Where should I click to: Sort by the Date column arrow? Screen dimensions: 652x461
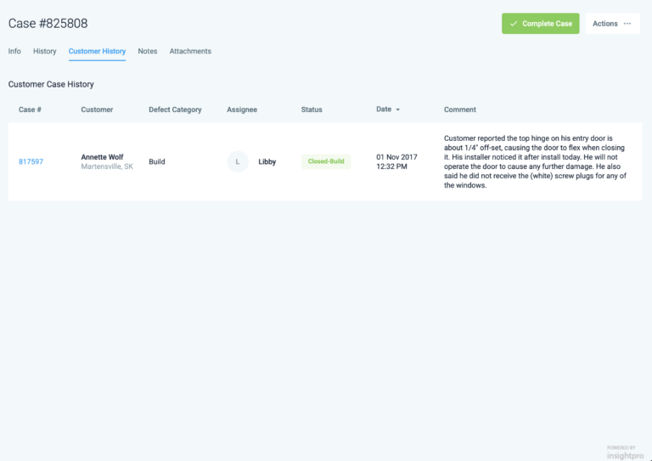(x=398, y=110)
